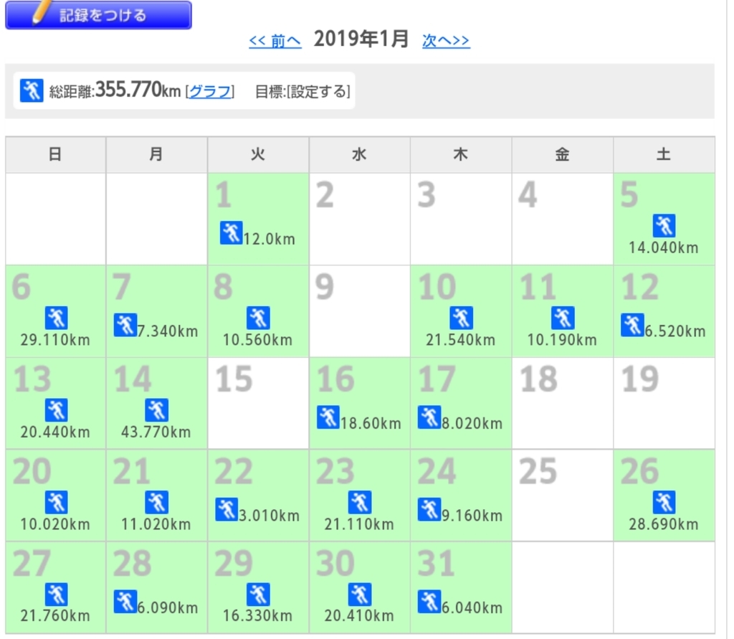Click the 29.110km distance text
Screen dimensions: 734x639
click(55, 340)
